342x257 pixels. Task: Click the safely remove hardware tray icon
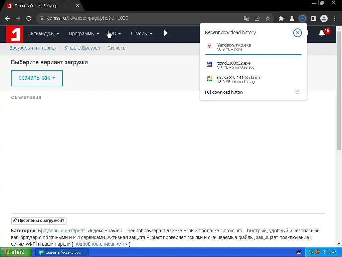pyautogui.click(x=311, y=252)
